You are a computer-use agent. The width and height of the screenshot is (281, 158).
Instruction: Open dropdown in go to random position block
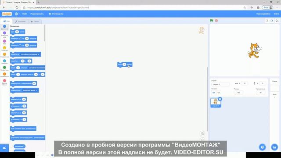point(30,54)
